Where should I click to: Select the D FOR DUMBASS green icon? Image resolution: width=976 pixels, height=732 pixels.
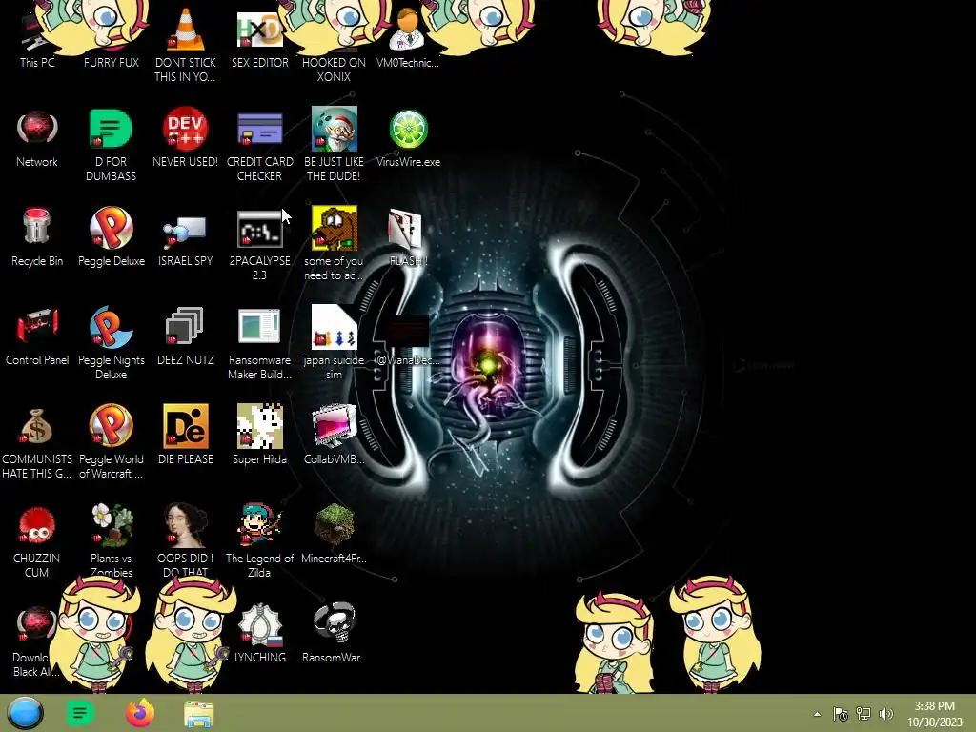click(x=111, y=145)
